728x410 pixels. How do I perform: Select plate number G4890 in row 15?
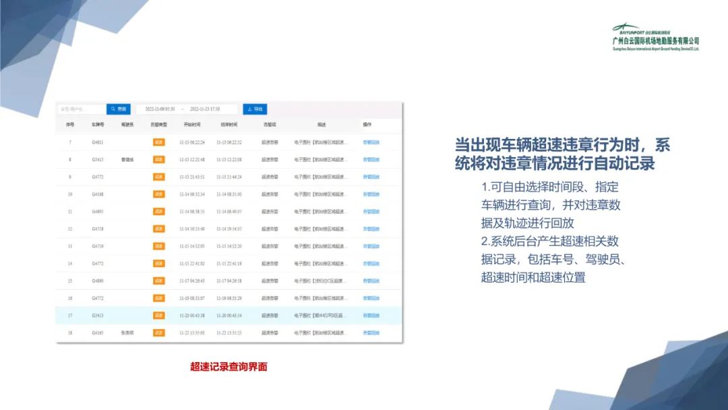98,281
